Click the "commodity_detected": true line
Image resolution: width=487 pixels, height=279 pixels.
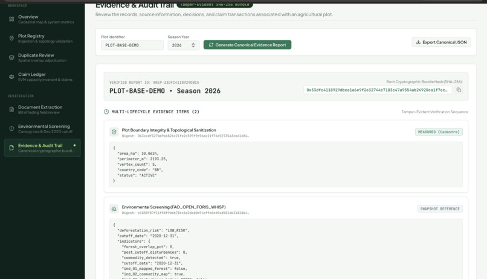(151, 258)
